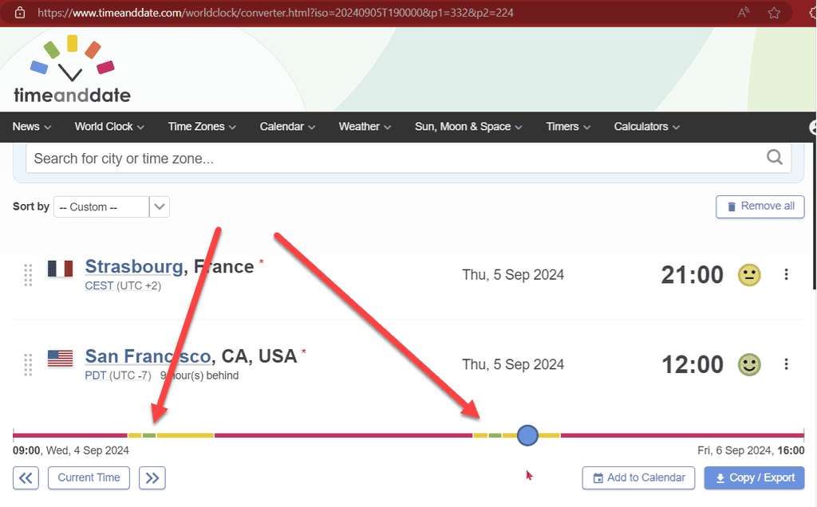Click the fast-forward double-arrow button
Screen dimensions: 817x507
[x=152, y=478]
